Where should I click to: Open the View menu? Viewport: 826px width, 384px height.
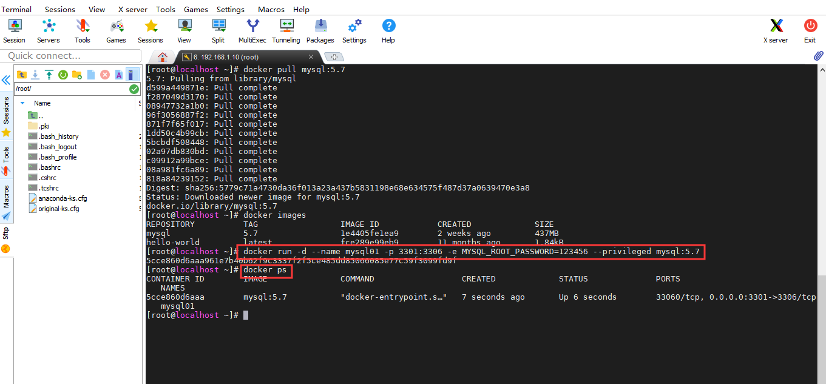[x=96, y=9]
